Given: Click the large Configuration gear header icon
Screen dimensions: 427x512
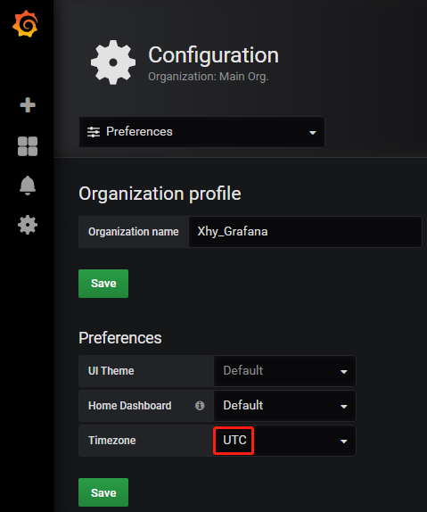Looking at the screenshot, I should tap(113, 62).
